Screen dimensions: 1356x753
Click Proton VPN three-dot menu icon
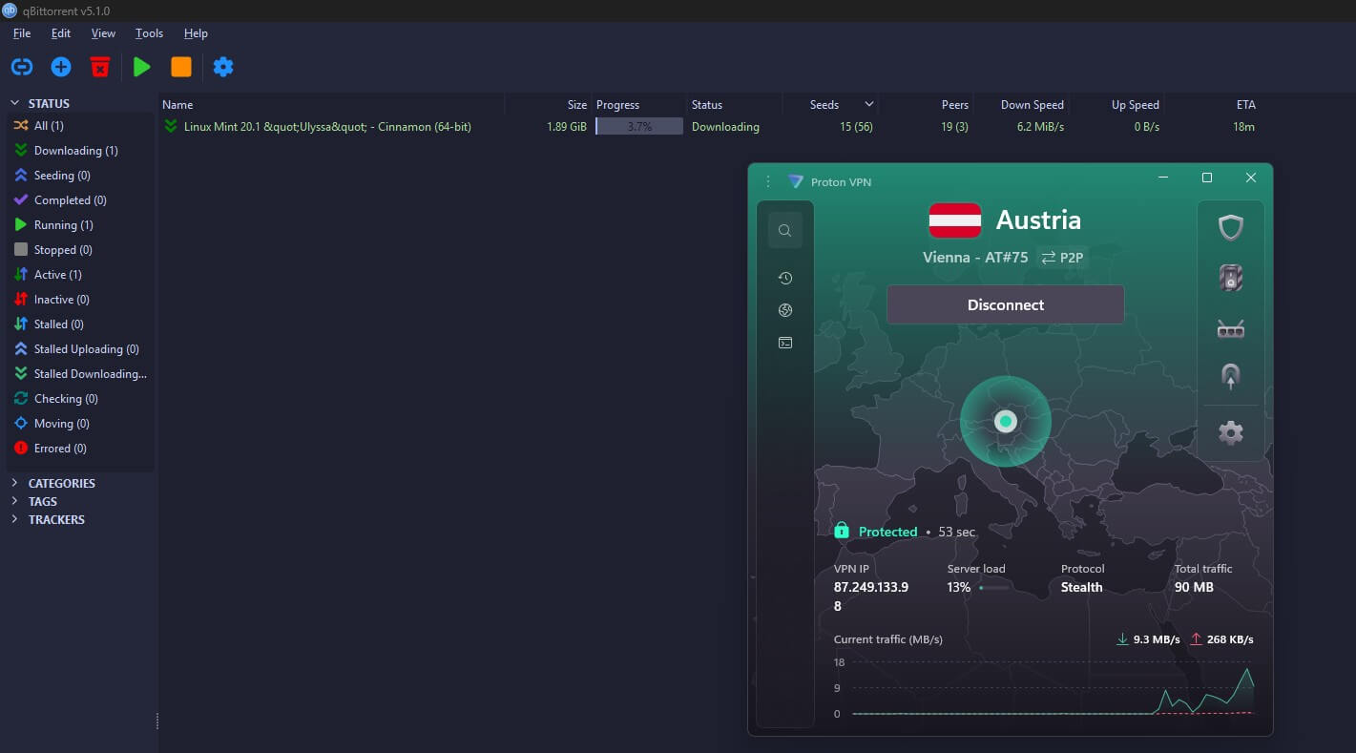pyautogui.click(x=768, y=181)
